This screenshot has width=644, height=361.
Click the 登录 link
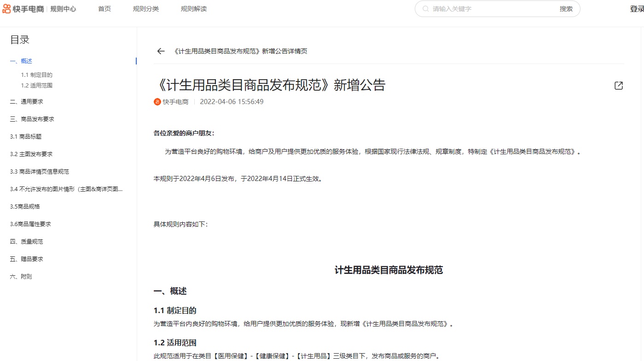637,9
